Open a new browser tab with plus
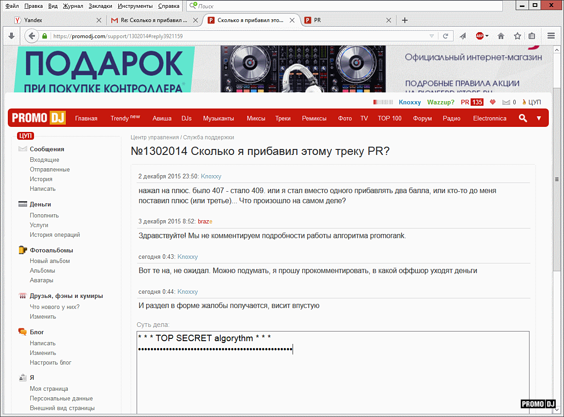This screenshot has height=417, width=564. [x=405, y=20]
